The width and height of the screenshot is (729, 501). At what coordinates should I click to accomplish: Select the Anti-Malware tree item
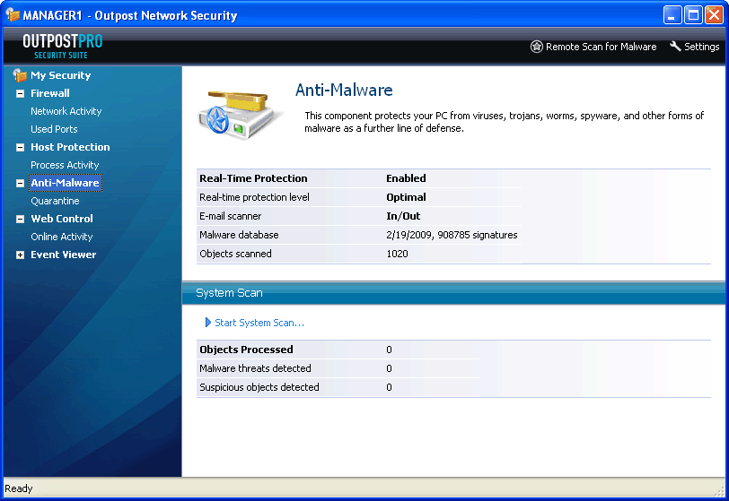coord(65,183)
